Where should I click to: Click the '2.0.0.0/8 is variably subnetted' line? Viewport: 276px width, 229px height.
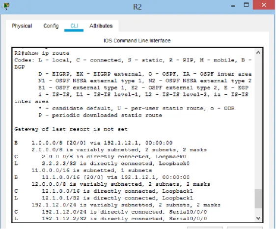(x=119, y=150)
